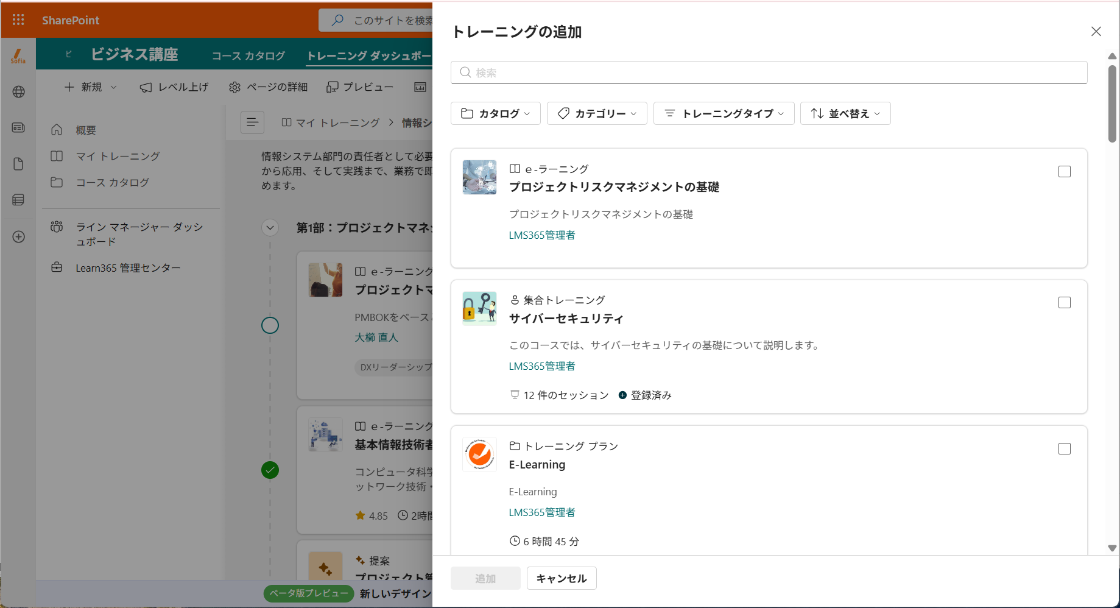
Task: Click the 追加 button
Action: (x=485, y=578)
